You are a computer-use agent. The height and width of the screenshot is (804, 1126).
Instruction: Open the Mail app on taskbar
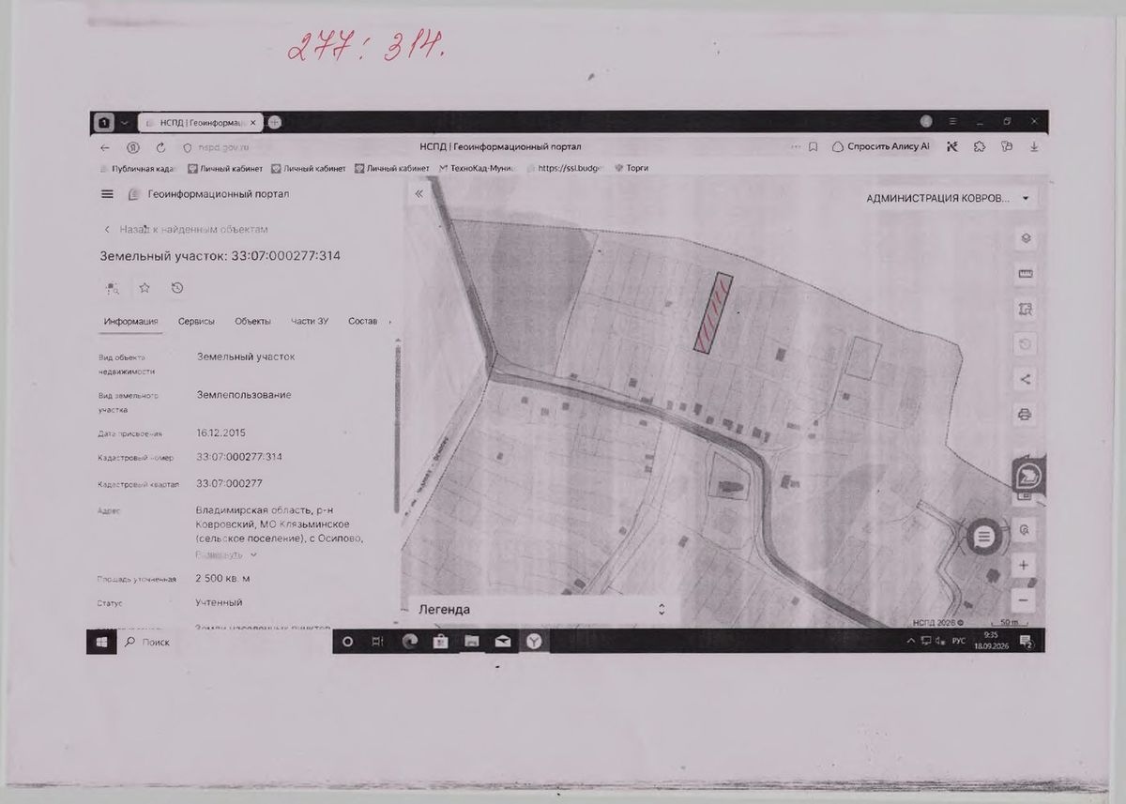[502, 642]
